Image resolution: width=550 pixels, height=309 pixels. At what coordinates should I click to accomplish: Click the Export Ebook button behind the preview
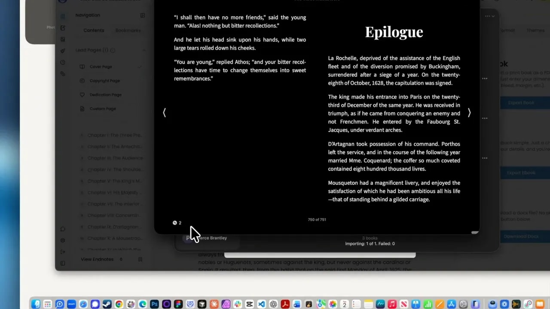pyautogui.click(x=525, y=173)
